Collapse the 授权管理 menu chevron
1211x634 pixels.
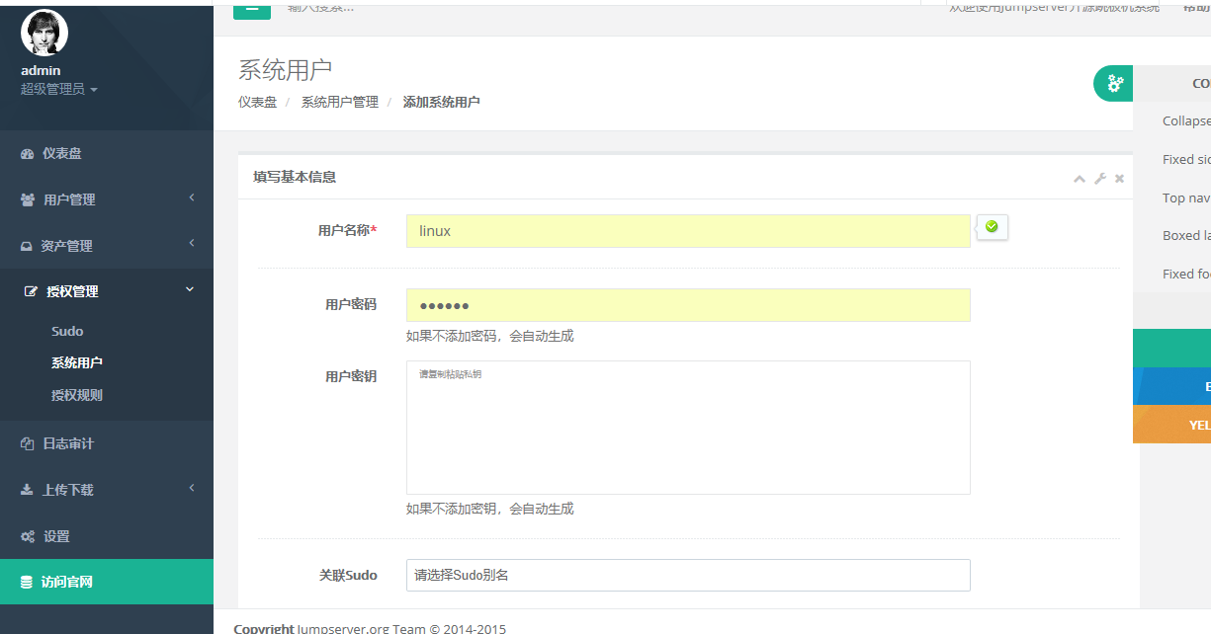click(190, 289)
